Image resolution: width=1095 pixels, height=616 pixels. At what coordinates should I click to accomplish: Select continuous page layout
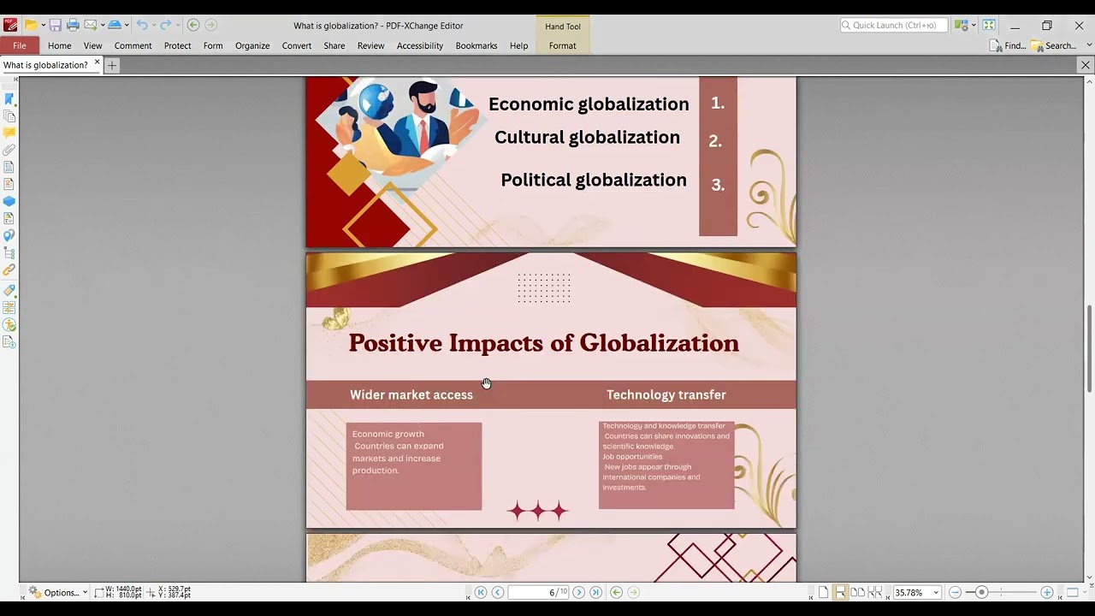tap(840, 592)
